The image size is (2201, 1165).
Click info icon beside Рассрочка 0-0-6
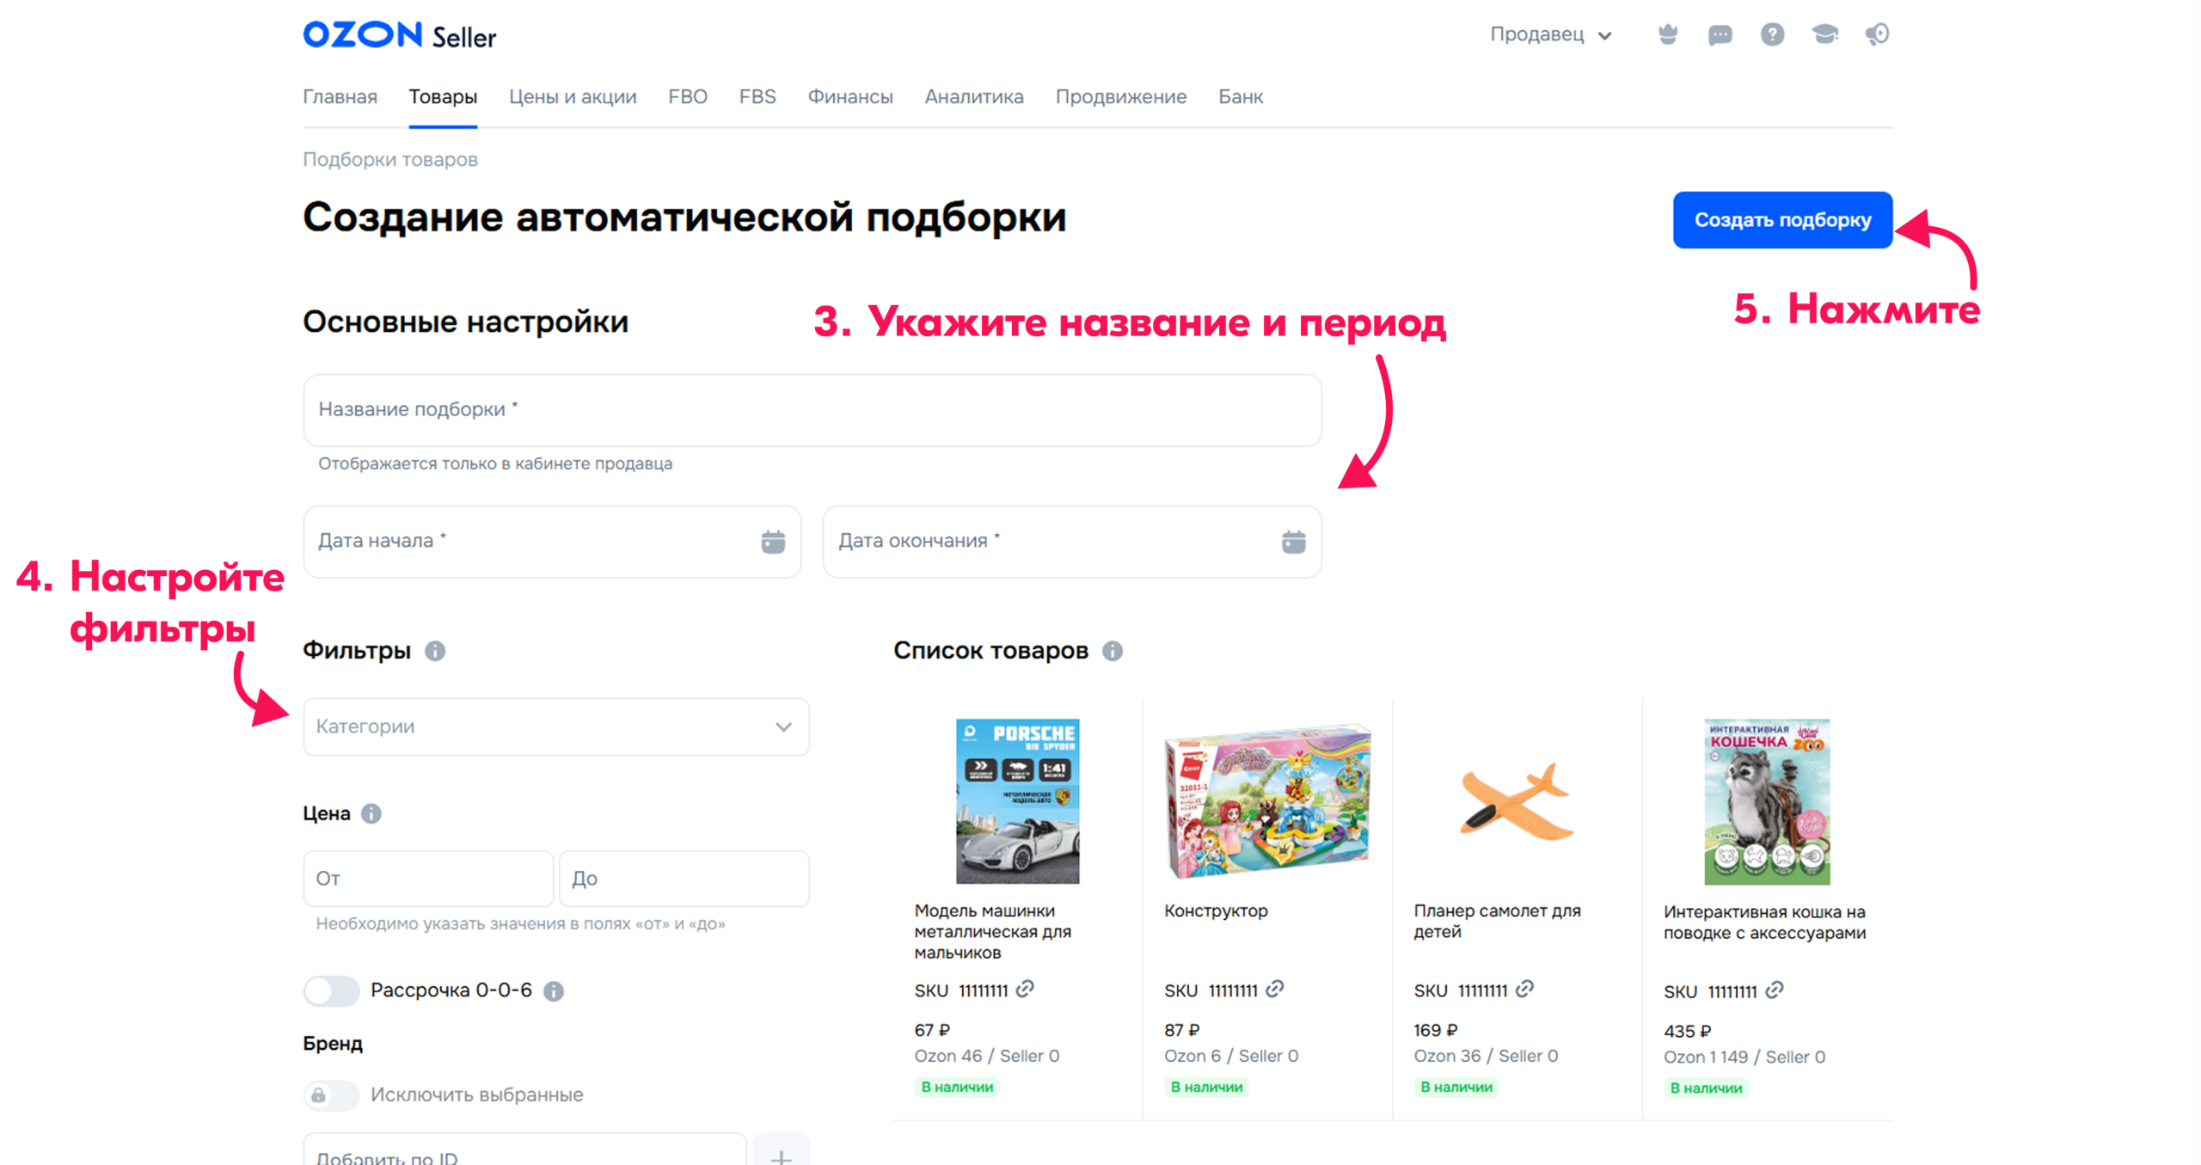coord(554,991)
